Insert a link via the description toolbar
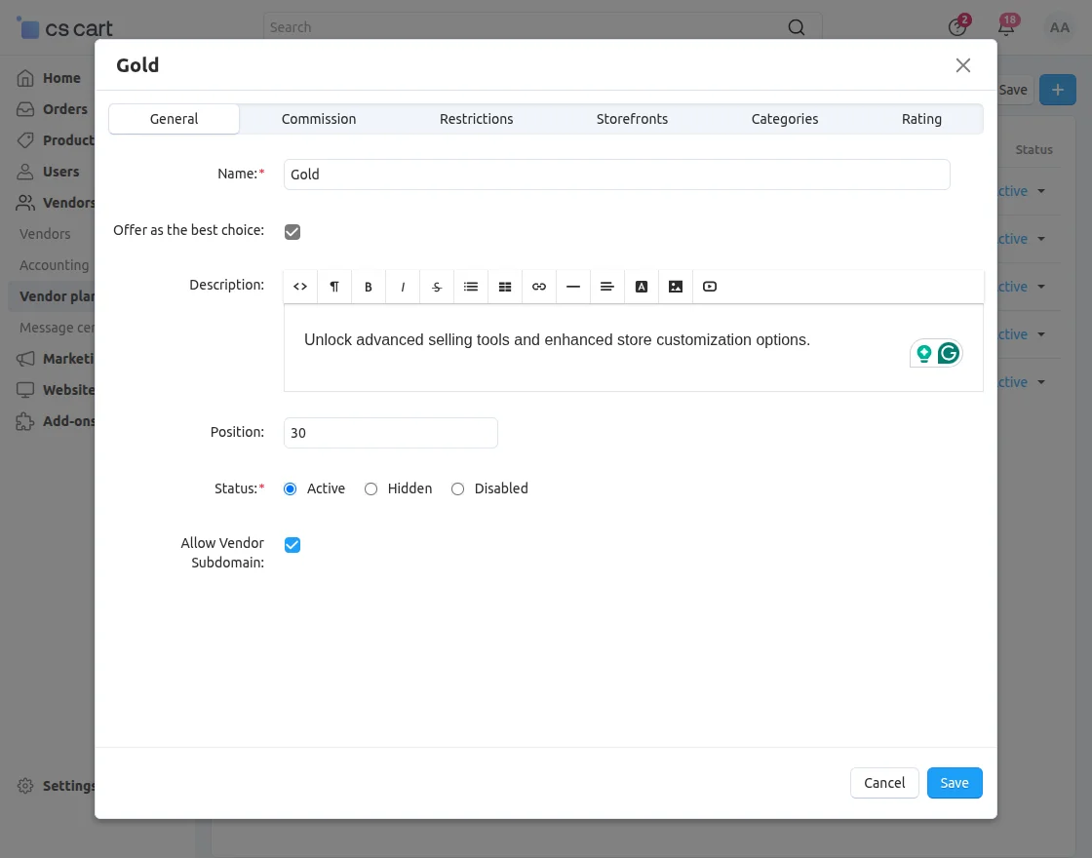Screen dimensions: 1092x858 coord(538,286)
